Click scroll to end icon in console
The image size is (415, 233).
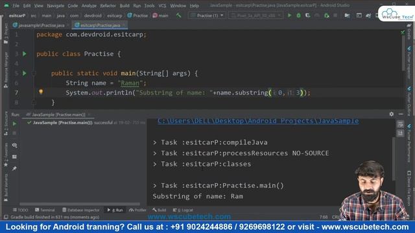coord(400,133)
